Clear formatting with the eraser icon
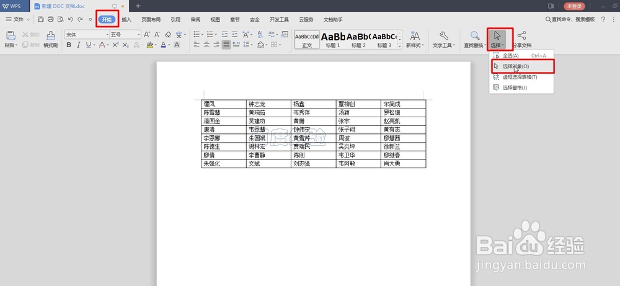The height and width of the screenshot is (286, 620). (168, 35)
